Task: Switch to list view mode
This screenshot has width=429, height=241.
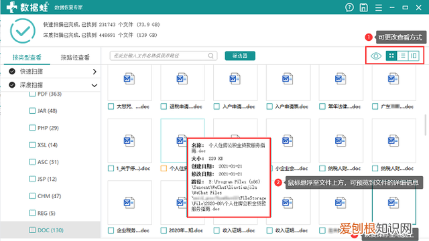Action: tap(402, 56)
